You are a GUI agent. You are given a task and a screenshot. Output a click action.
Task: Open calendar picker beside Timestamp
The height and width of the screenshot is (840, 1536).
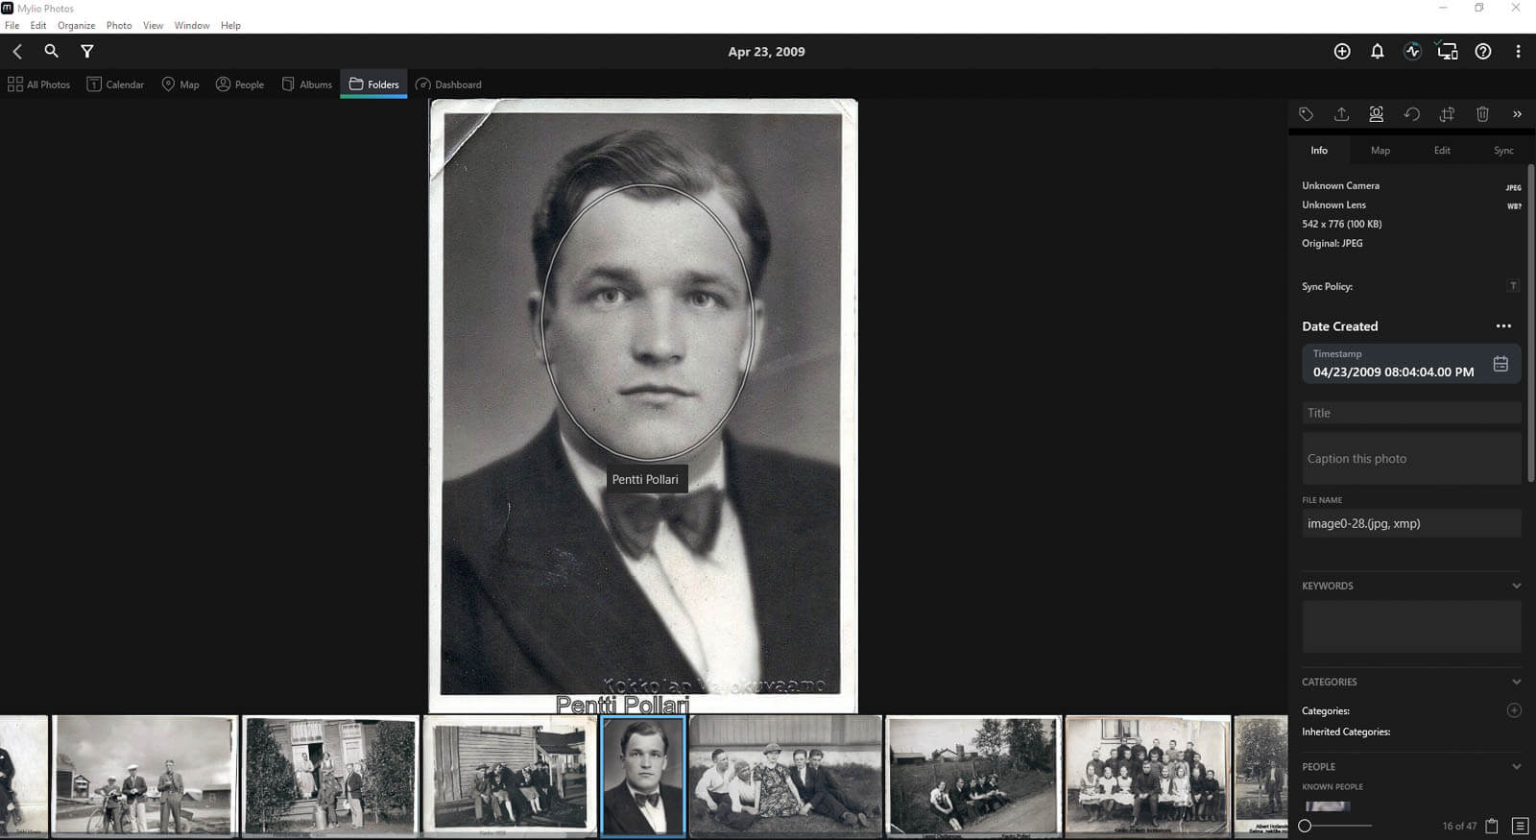tap(1500, 364)
